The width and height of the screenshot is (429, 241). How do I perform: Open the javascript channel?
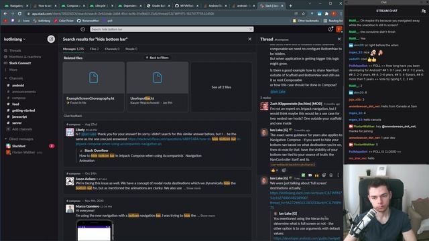pyautogui.click(x=19, y=116)
